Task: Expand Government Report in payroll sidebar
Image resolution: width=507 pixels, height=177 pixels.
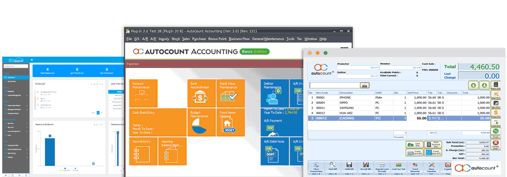Action: coord(16,105)
